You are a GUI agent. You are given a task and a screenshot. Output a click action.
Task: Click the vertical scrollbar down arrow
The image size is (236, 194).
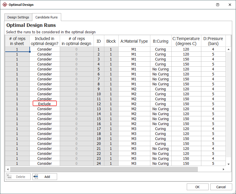pos(228,164)
